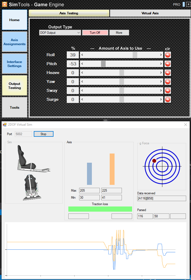Click the 2DOF Virtual Sim window icon

tap(5, 125)
